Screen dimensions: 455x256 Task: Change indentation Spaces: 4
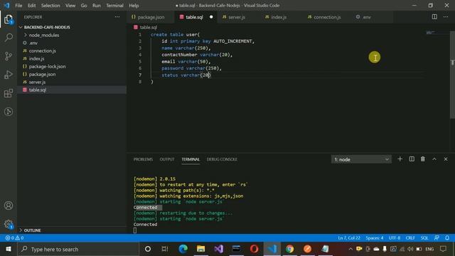click(375, 238)
